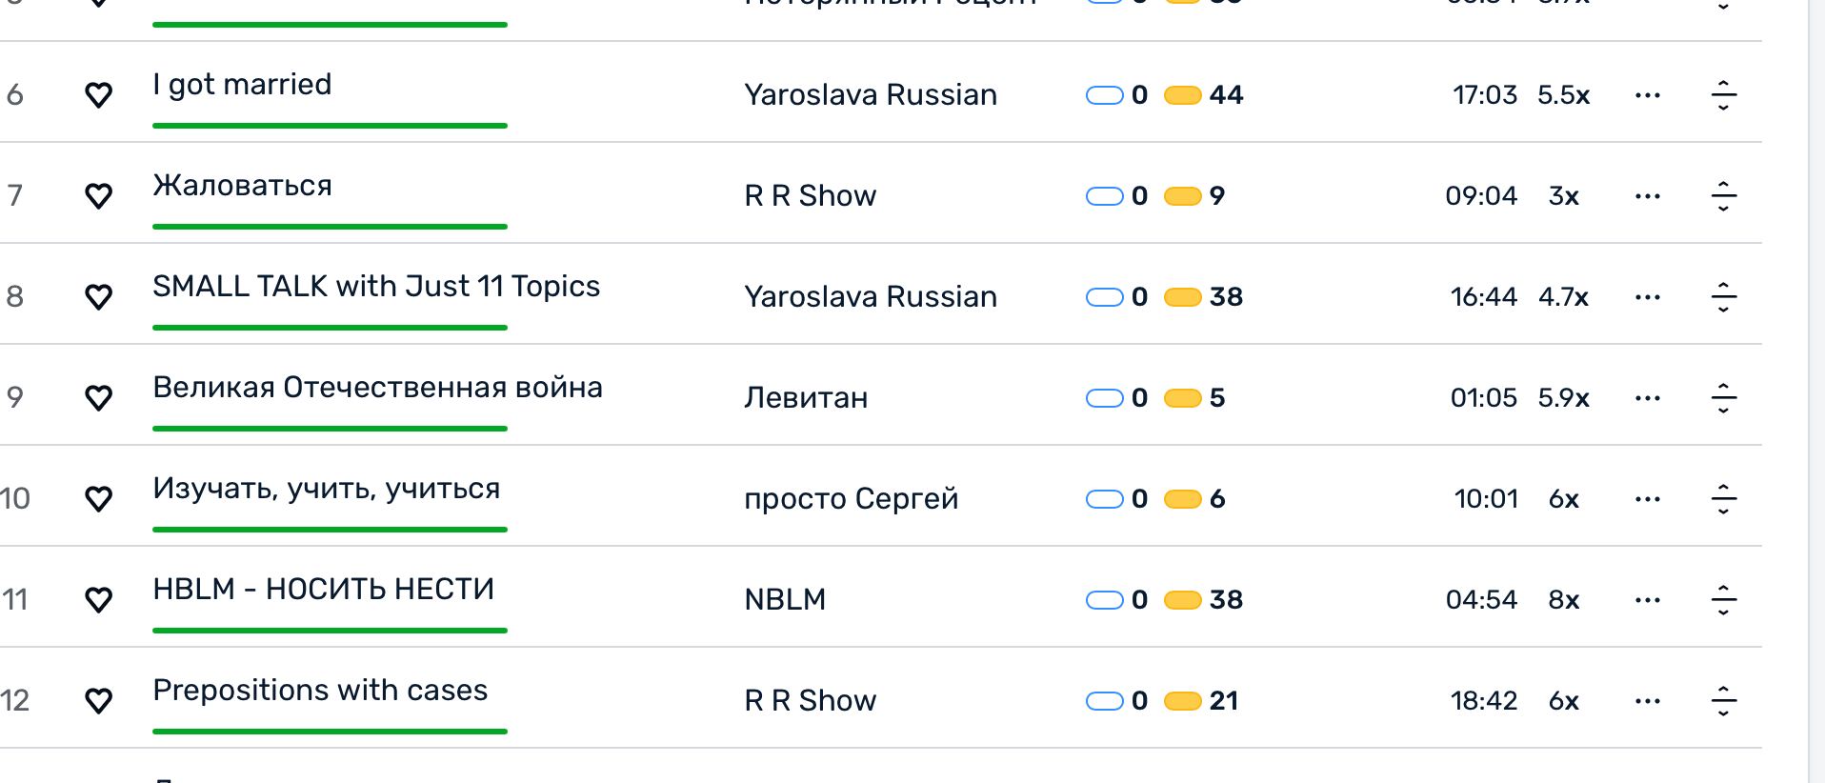Favorite the 'I got married' lesson

click(x=99, y=95)
